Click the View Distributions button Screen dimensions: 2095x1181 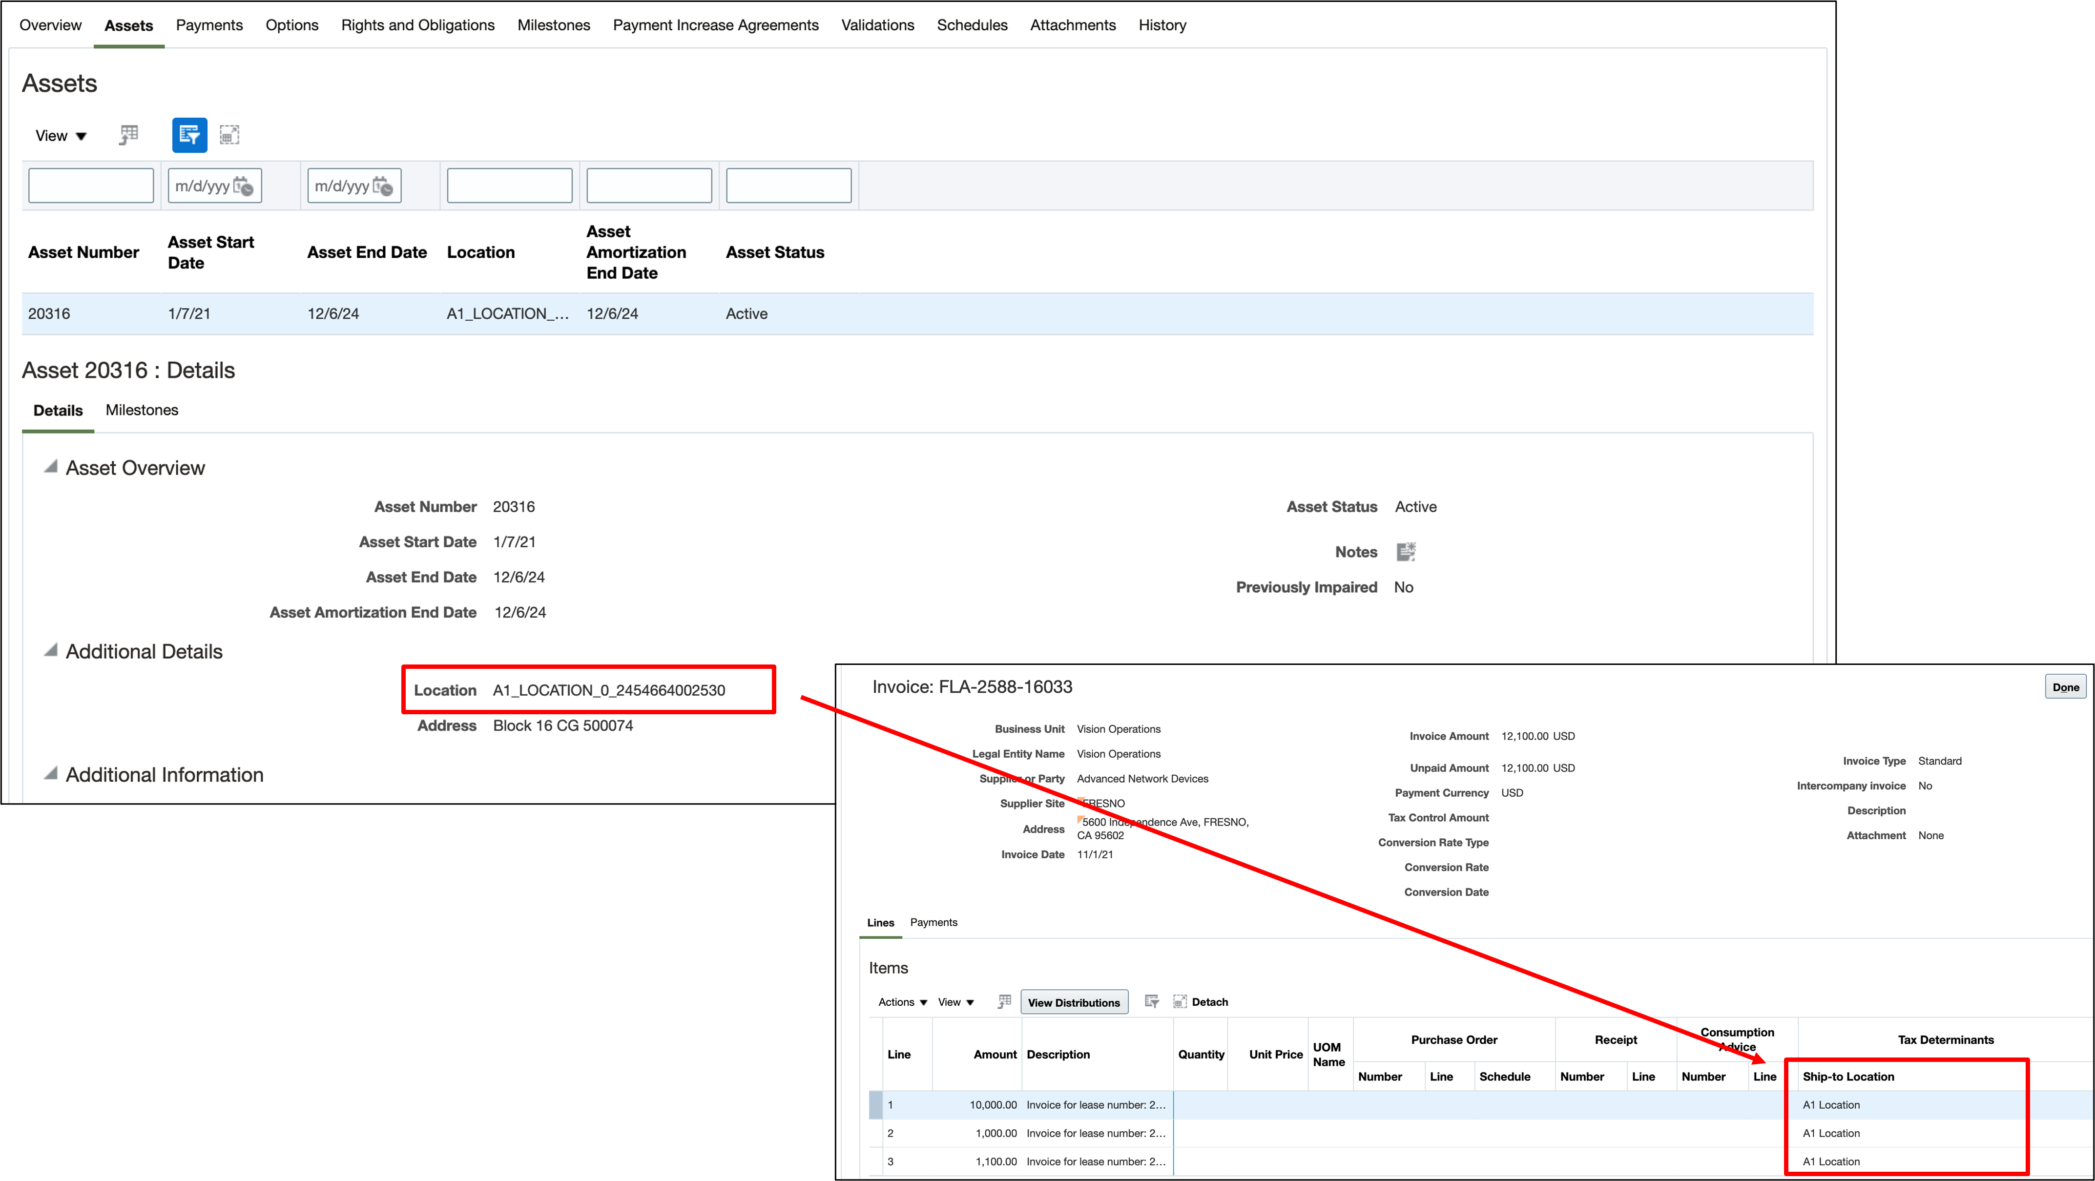click(x=1074, y=1003)
